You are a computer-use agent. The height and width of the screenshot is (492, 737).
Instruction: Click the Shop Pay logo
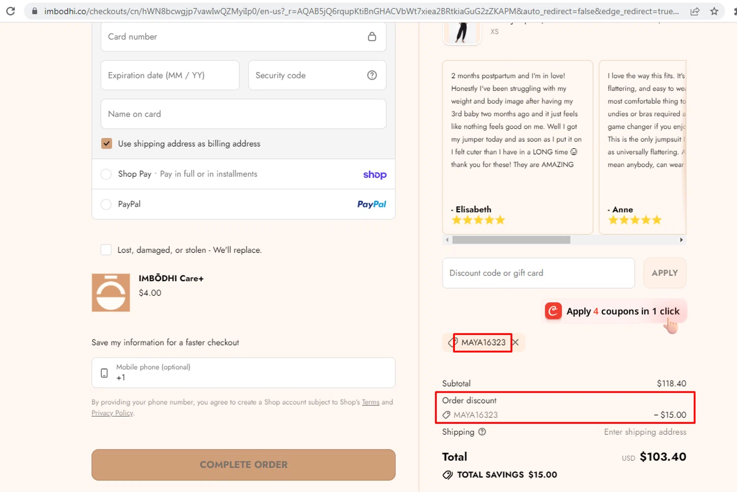coord(375,174)
